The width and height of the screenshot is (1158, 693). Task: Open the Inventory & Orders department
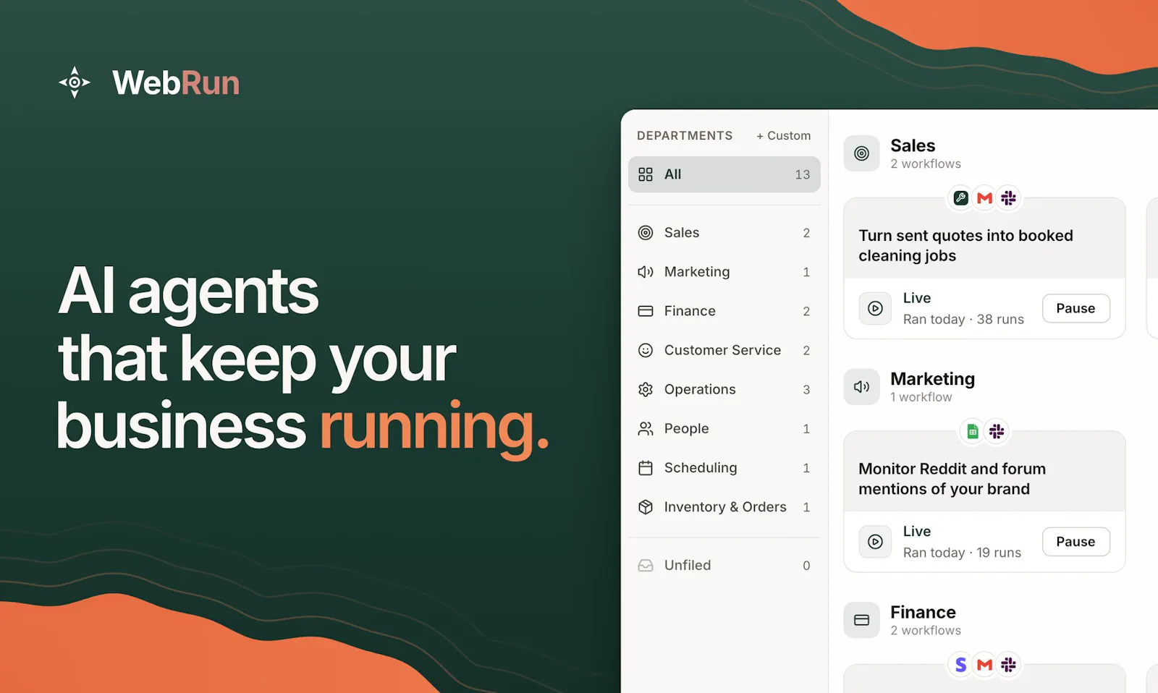[724, 507]
